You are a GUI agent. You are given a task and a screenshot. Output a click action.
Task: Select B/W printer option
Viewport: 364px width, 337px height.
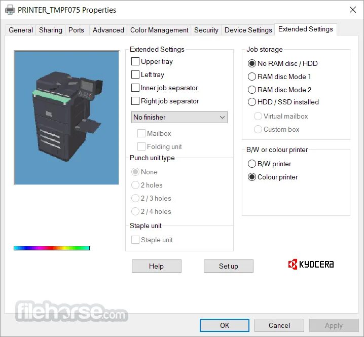point(252,164)
